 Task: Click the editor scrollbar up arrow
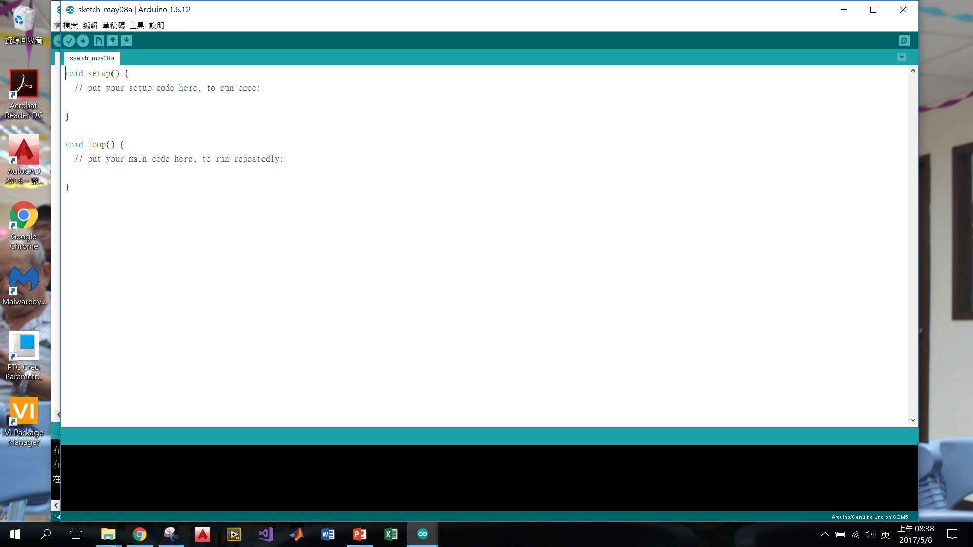913,71
